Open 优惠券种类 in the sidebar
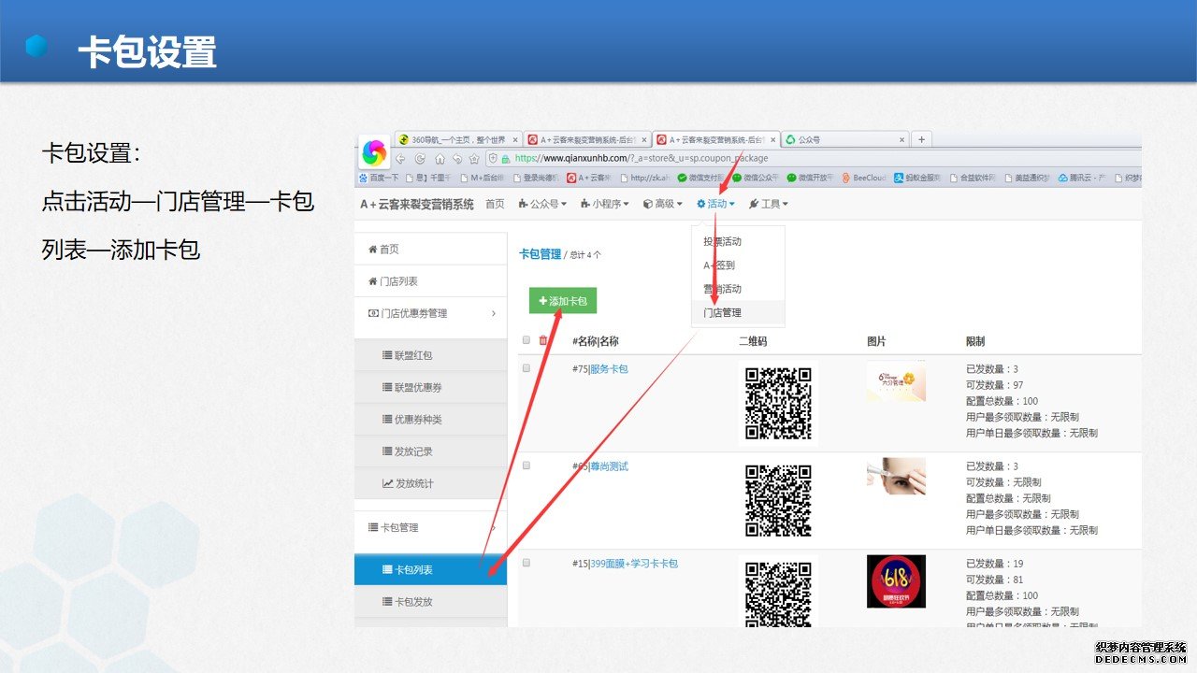The image size is (1197, 673). [431, 420]
